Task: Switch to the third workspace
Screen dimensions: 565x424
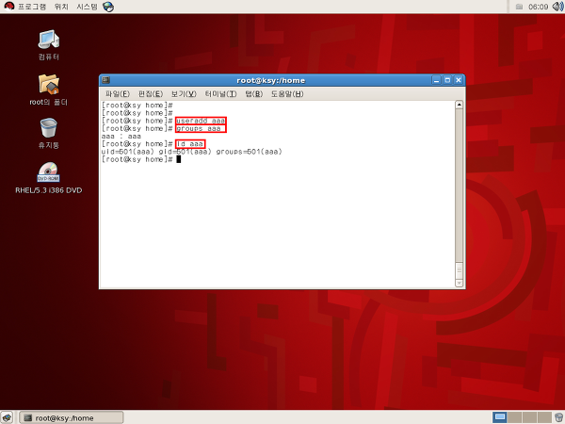Action: pyautogui.click(x=529, y=417)
